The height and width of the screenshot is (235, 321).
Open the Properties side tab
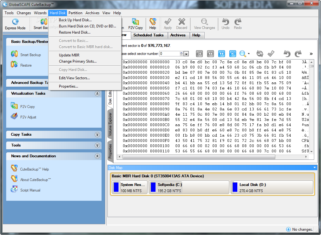tap(110, 151)
